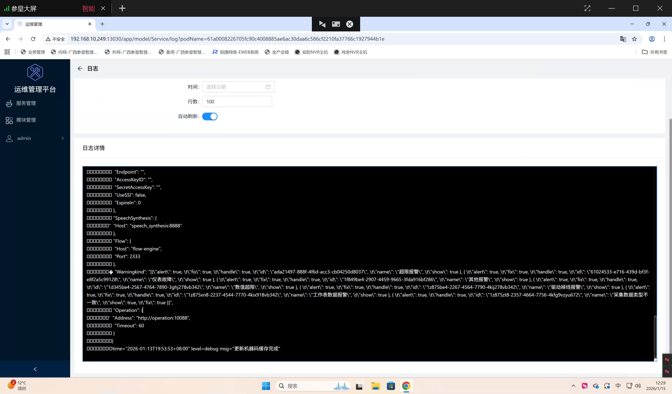Click the back arrow next to 日志
Viewport: 672px width, 394px height.
(80, 68)
